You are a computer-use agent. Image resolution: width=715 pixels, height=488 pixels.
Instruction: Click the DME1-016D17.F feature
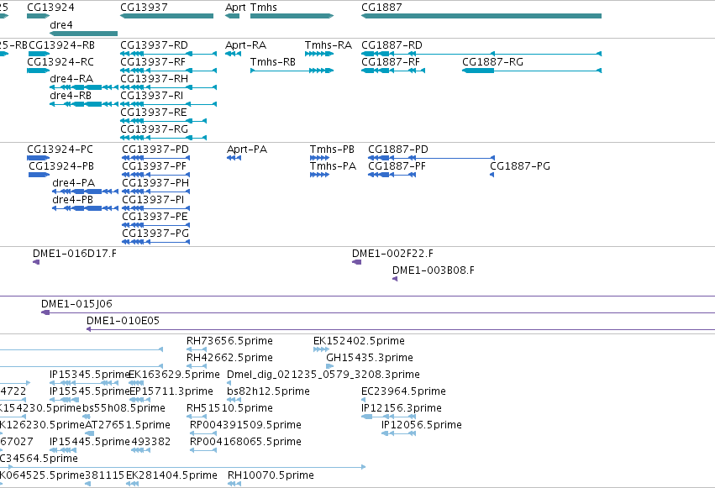[75, 254]
